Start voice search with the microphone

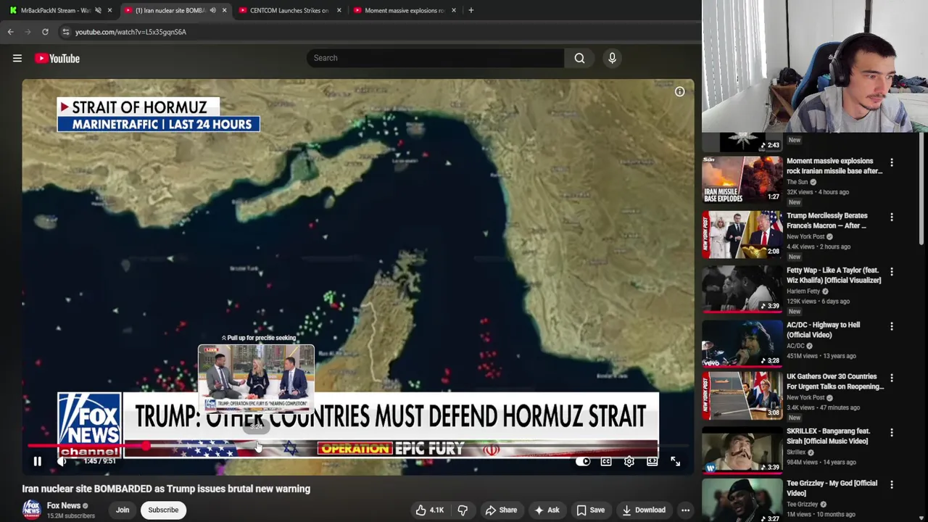point(612,58)
